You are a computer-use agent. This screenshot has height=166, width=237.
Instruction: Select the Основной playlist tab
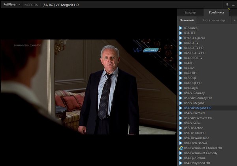pos(186,20)
